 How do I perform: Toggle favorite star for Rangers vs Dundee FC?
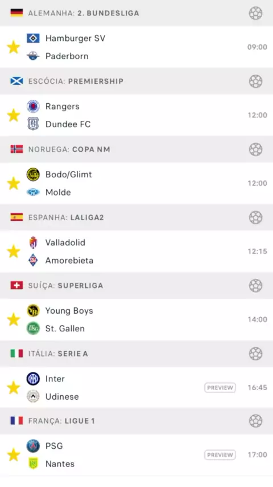coord(14,115)
